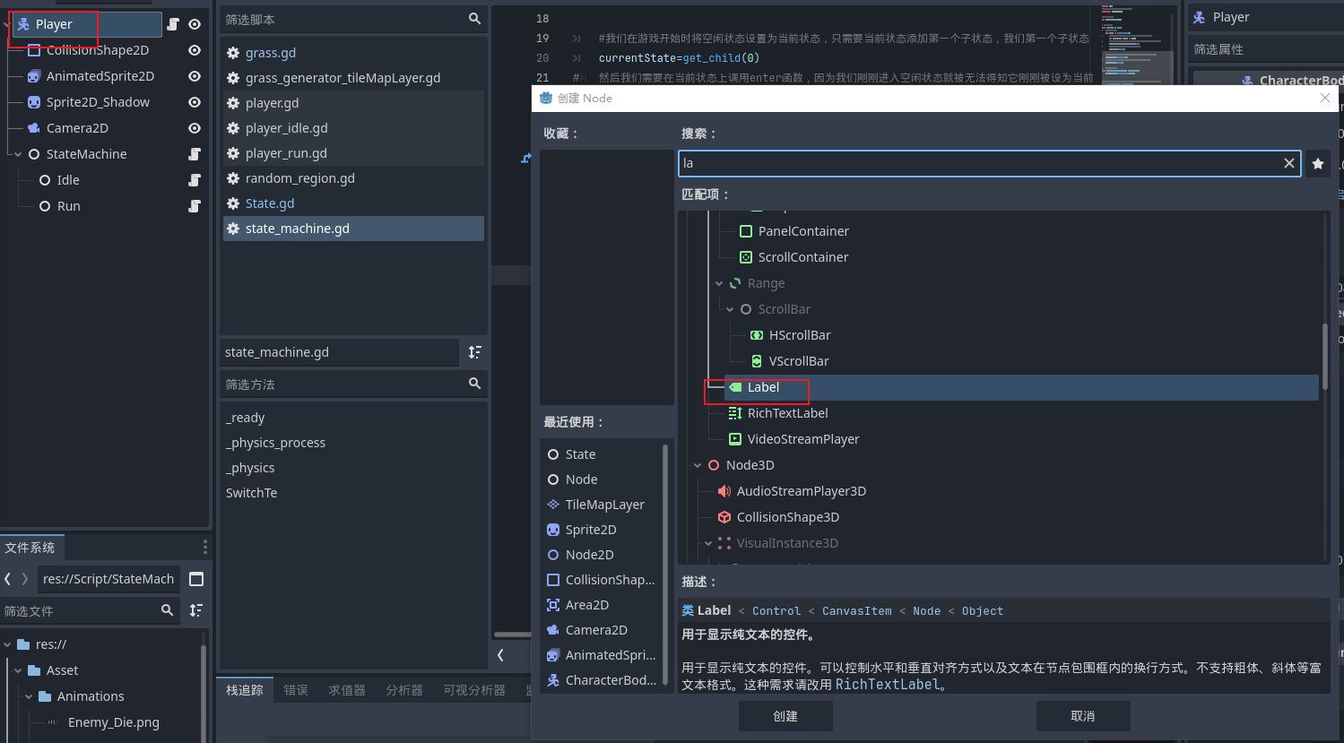Viewport: 1344px width, 743px height.
Task: Open RichTextLabel link in description
Action: tap(887, 685)
